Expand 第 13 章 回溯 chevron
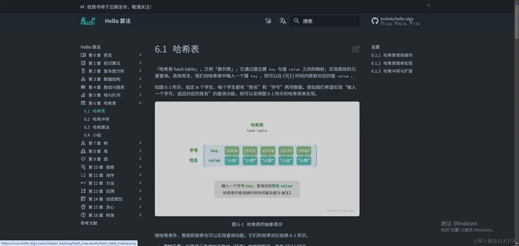519x246 pixels. 140,191
